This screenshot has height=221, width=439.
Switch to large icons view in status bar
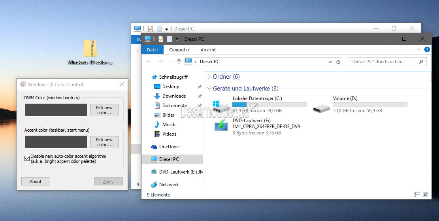coord(425,195)
